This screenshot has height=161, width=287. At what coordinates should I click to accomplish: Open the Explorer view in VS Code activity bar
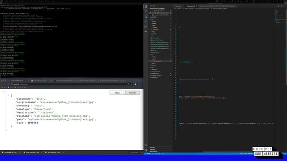[146, 7]
